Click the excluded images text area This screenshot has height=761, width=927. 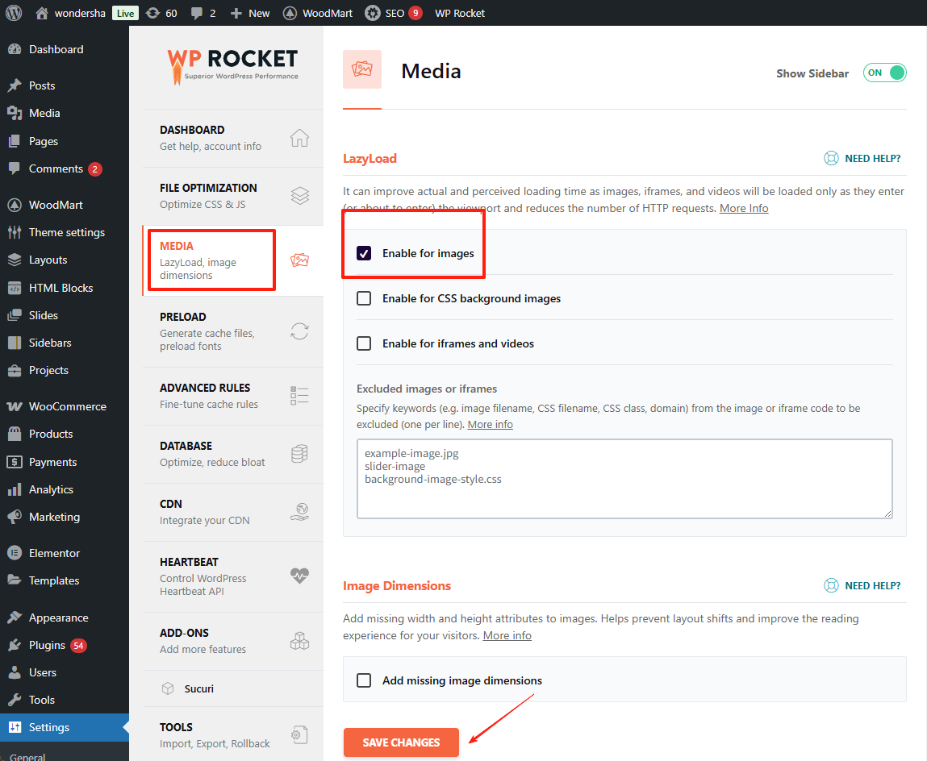click(x=624, y=478)
